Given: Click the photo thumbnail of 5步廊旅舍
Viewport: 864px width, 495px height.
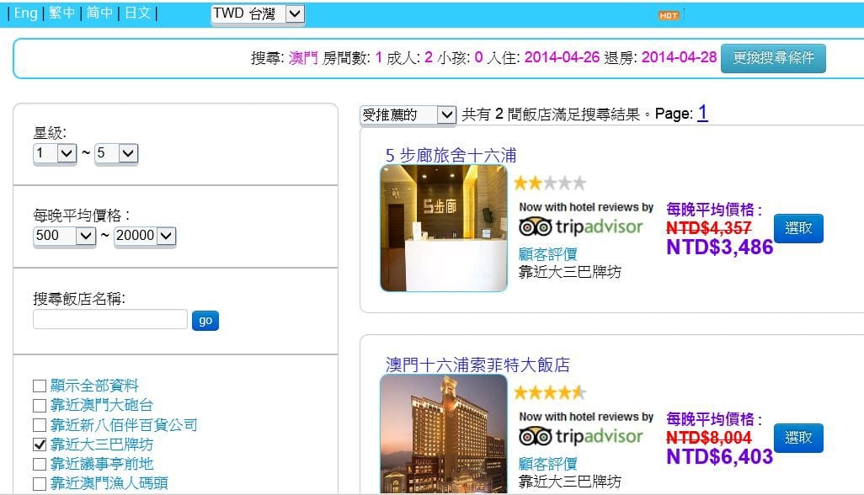Looking at the screenshot, I should coord(444,228).
